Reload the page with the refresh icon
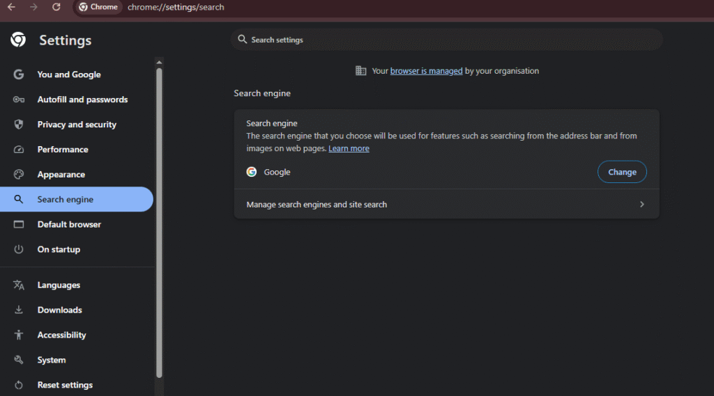The width and height of the screenshot is (714, 396). (56, 7)
